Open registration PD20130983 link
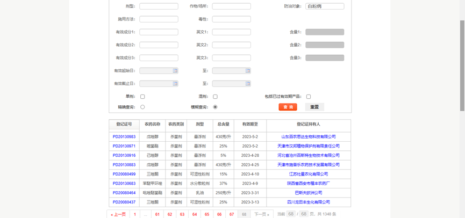465x218 pixels. pos(124,137)
